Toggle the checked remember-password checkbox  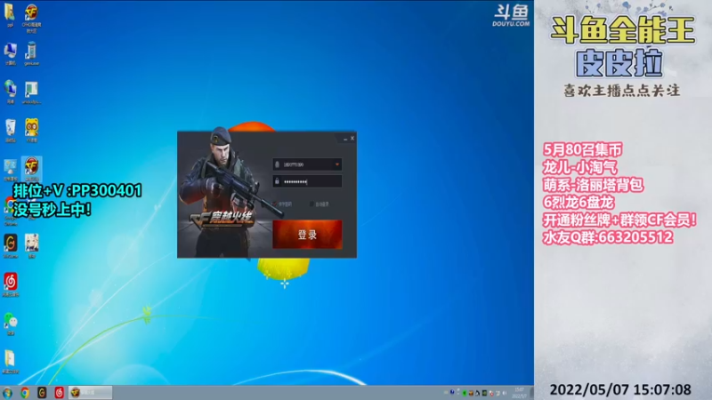pyautogui.click(x=275, y=204)
